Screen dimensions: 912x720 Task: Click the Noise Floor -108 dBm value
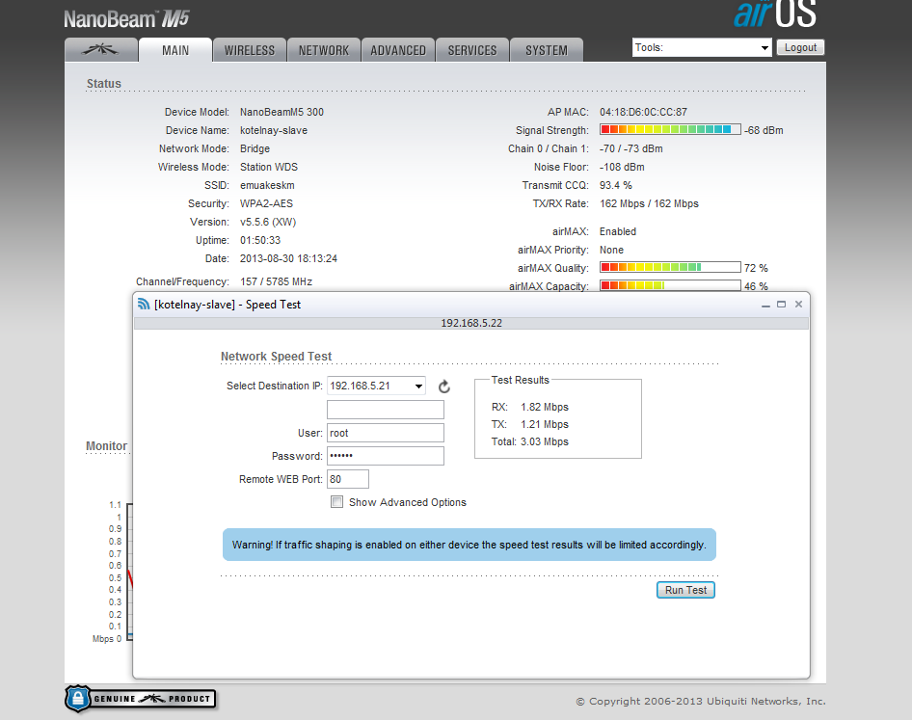click(x=622, y=167)
